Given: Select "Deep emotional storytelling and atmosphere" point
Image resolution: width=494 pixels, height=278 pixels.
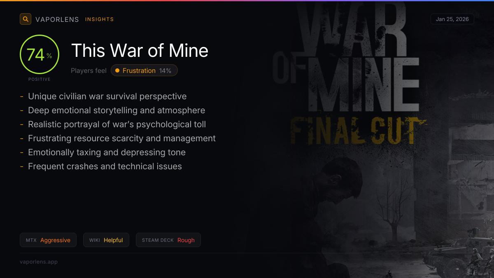Looking at the screenshot, I should pyautogui.click(x=117, y=110).
